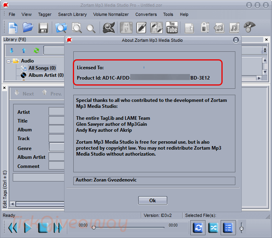Click the Track input field
Screen dimensions: 272x238
point(57,139)
